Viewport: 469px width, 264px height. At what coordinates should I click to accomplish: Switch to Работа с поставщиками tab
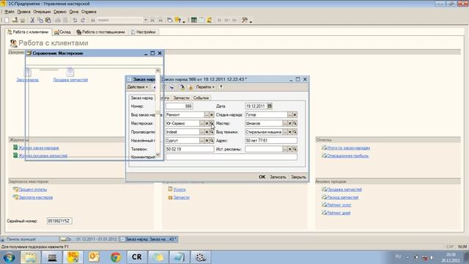pyautogui.click(x=101, y=32)
